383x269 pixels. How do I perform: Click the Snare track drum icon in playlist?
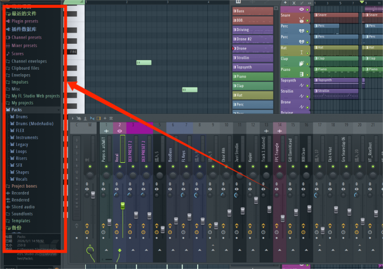coord(301,20)
